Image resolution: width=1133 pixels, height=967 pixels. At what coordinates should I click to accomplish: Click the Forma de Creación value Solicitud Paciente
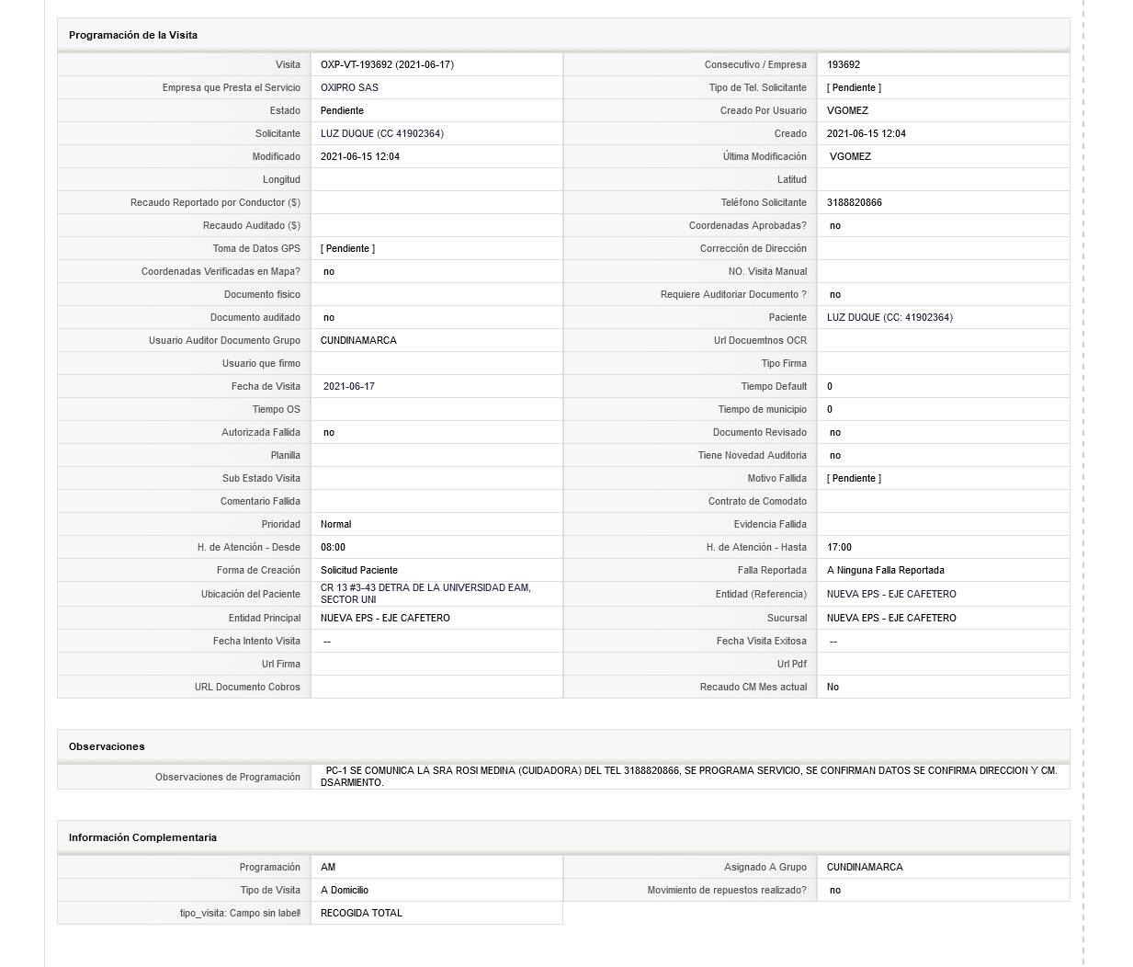point(359,570)
